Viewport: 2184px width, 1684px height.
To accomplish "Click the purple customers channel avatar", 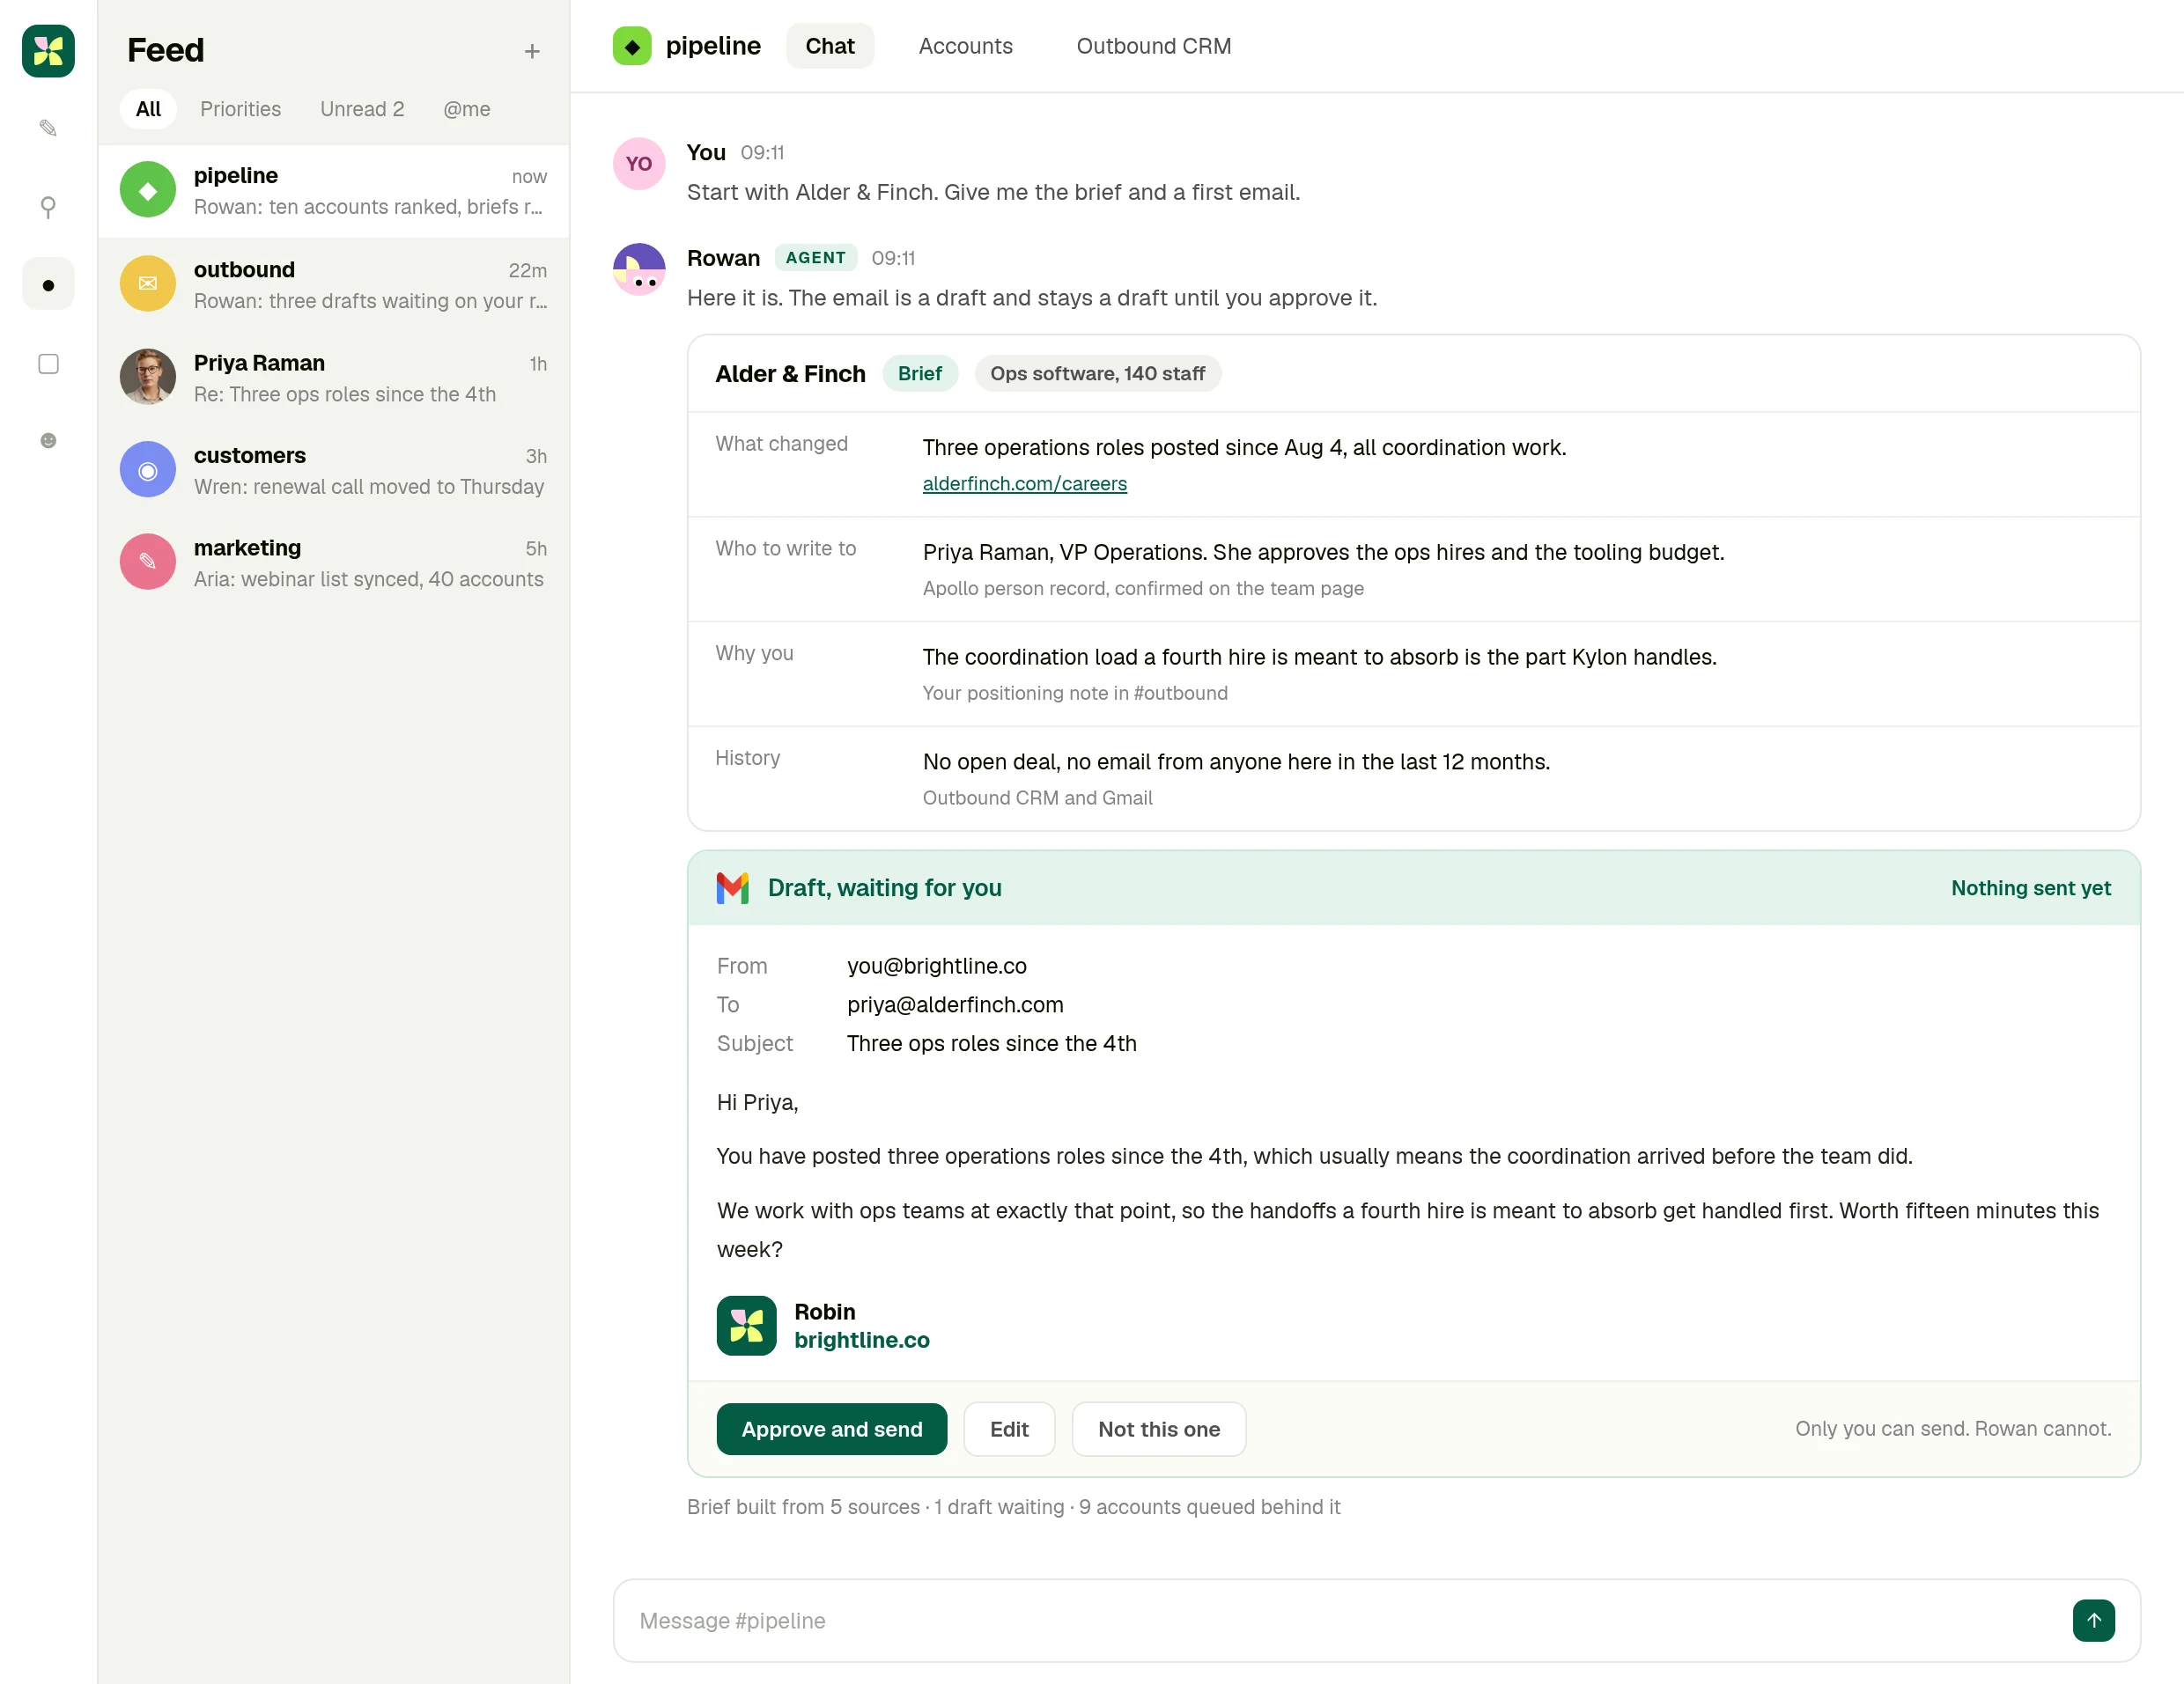I will [x=148, y=470].
